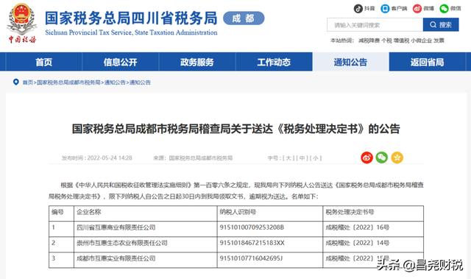
Task: Share article via red Weibo icon
Action: pos(366,158)
